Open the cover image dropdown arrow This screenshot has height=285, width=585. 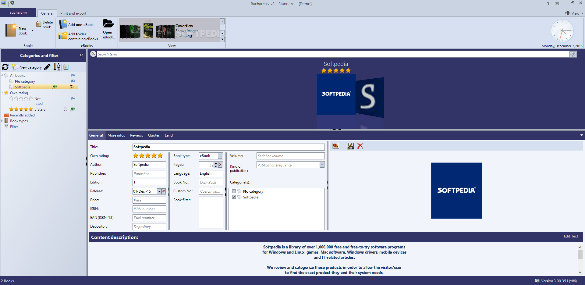(x=343, y=146)
